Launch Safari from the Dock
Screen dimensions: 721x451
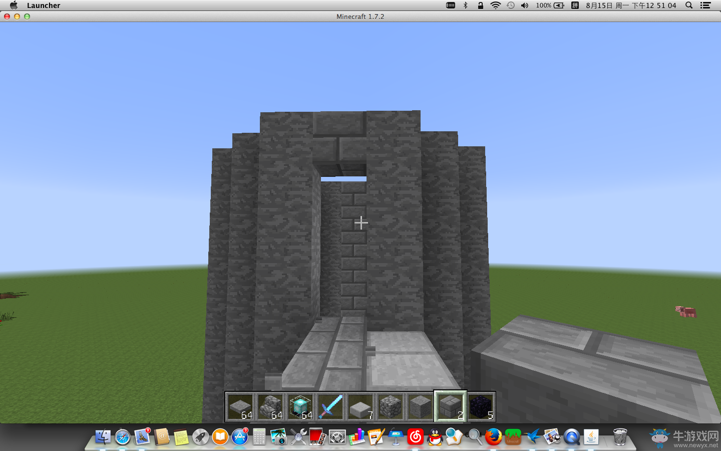click(123, 436)
